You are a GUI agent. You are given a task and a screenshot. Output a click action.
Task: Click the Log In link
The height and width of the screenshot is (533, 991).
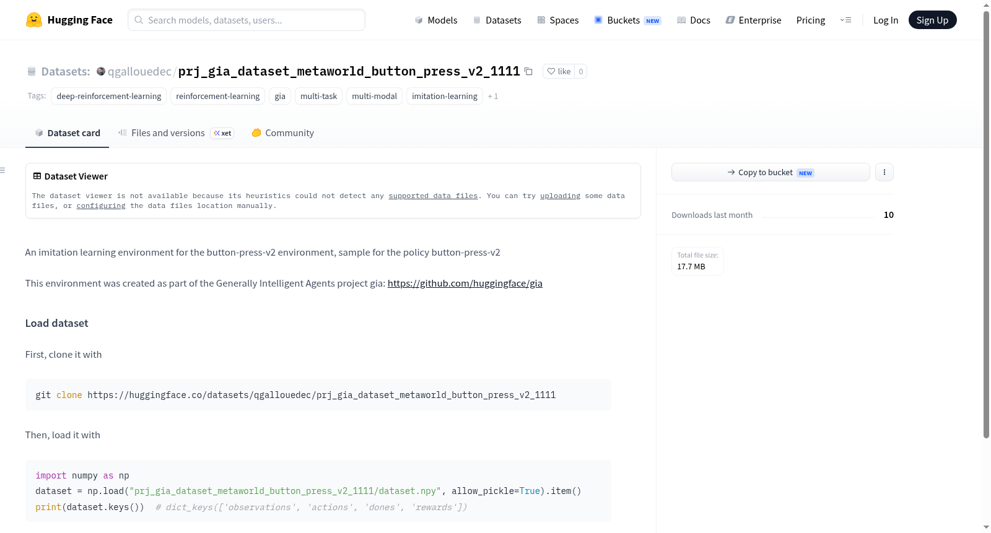(x=886, y=20)
